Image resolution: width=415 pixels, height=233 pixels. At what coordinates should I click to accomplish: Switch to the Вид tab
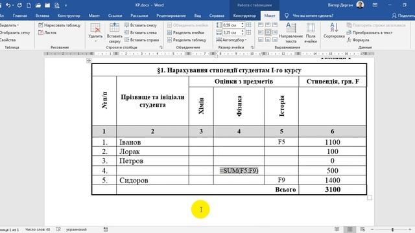click(x=197, y=16)
